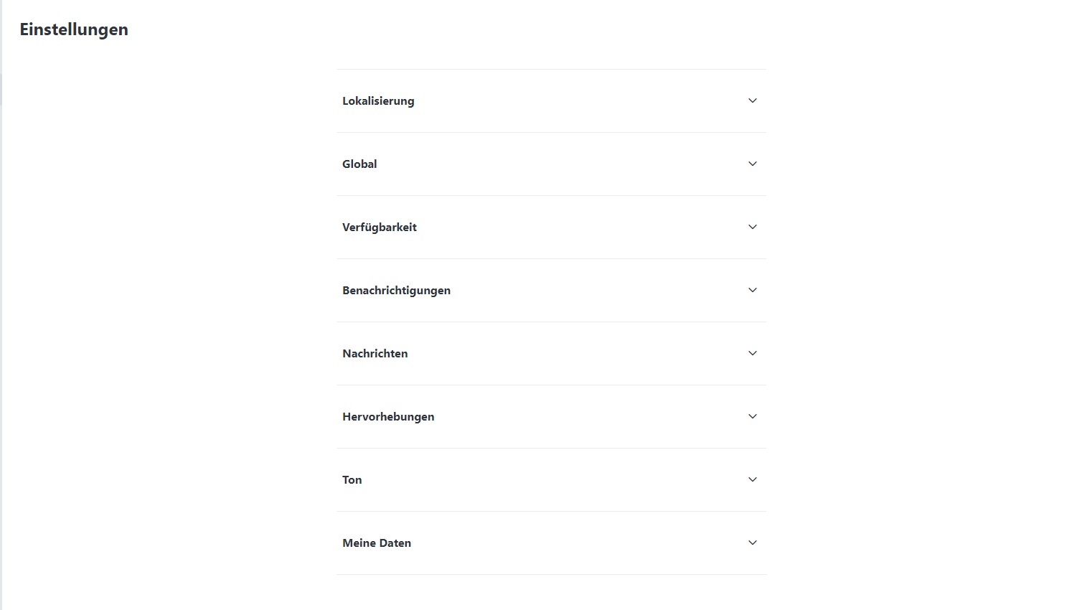This screenshot has width=1087, height=610.
Task: Click the Lokalisierung chevron arrow
Action: click(x=753, y=100)
